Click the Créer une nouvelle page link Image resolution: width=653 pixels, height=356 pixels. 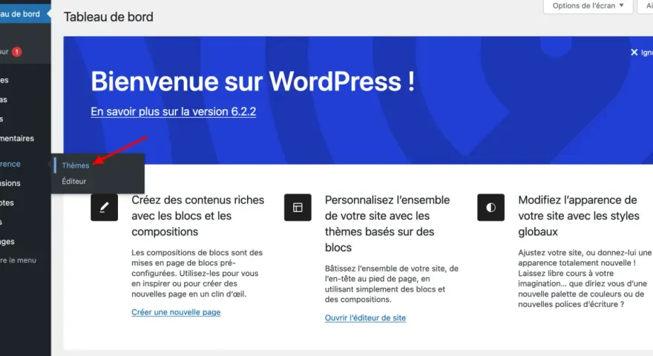tap(176, 312)
